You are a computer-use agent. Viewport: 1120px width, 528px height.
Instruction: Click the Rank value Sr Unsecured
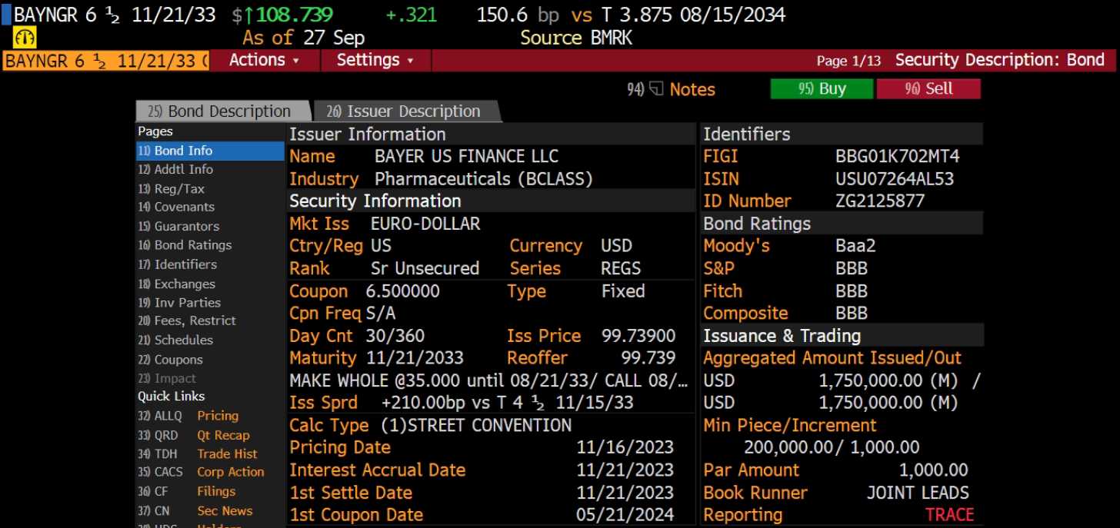click(x=425, y=269)
